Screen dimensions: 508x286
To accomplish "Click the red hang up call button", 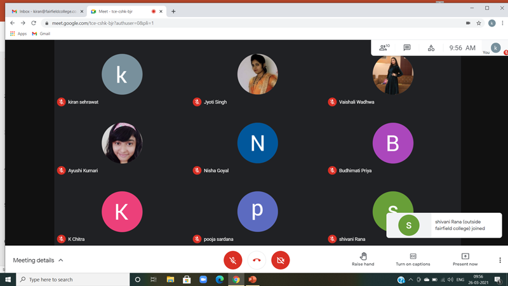I will click(257, 260).
